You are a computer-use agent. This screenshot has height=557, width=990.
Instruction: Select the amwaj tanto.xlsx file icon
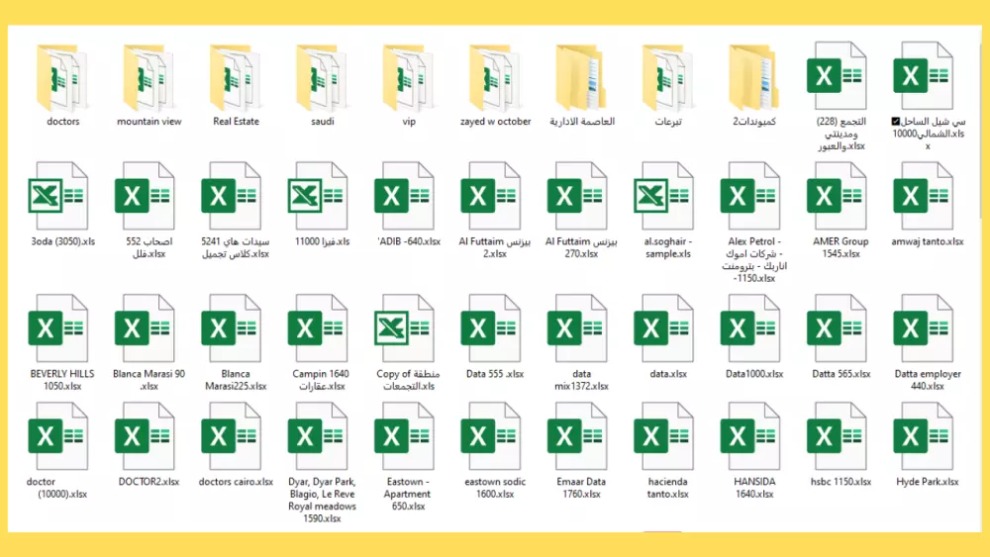(923, 196)
